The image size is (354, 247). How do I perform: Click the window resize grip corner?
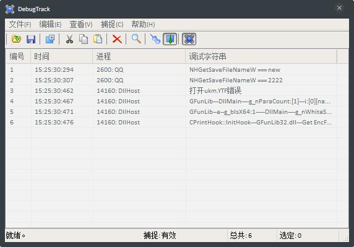(x=345, y=239)
